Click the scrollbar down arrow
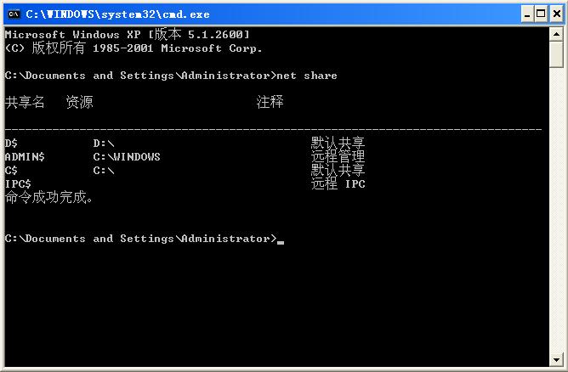The image size is (568, 372). [556, 360]
